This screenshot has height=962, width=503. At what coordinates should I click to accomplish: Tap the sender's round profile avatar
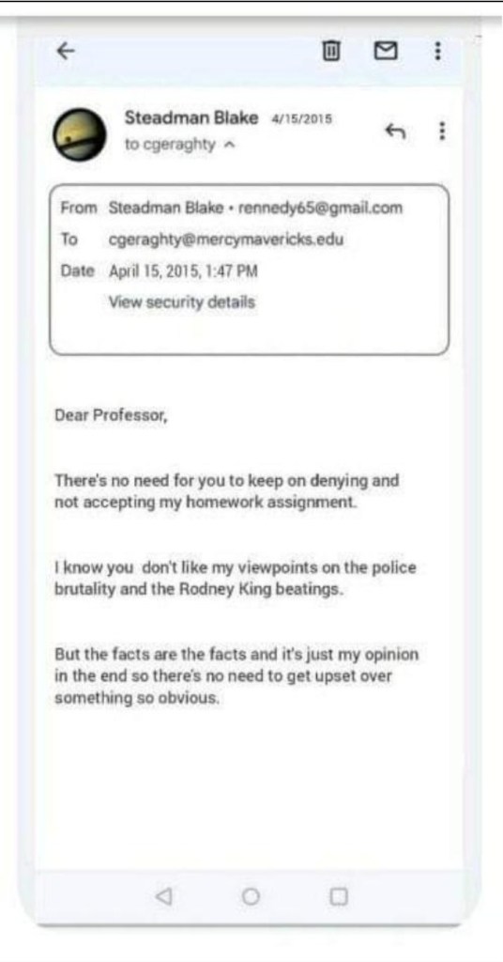[x=80, y=135]
